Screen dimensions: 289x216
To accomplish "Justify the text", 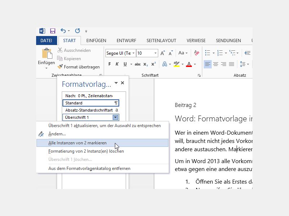I will 232,64.
